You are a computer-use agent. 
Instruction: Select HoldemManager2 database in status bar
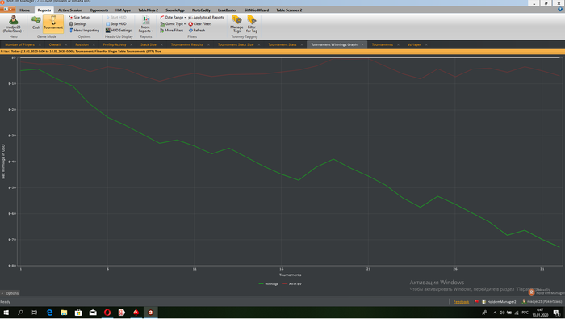pos(499,302)
